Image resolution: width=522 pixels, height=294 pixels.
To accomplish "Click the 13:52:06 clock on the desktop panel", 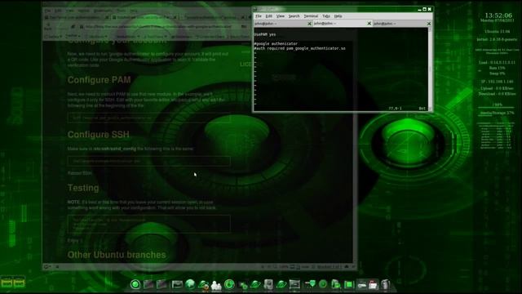I will [498, 16].
